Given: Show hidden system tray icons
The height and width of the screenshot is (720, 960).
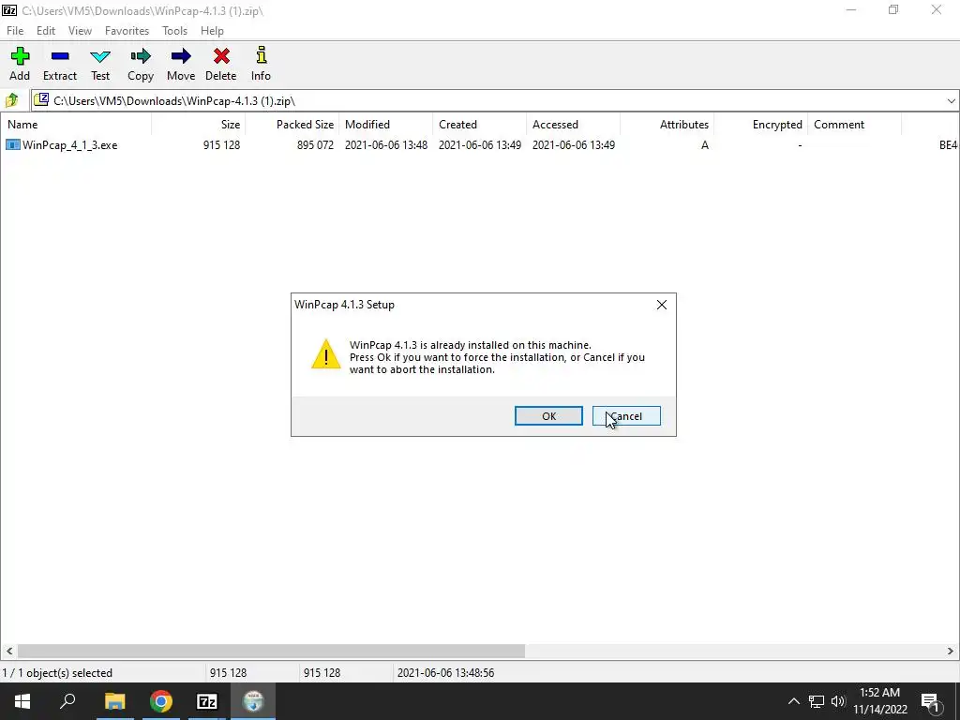Looking at the screenshot, I should [793, 701].
